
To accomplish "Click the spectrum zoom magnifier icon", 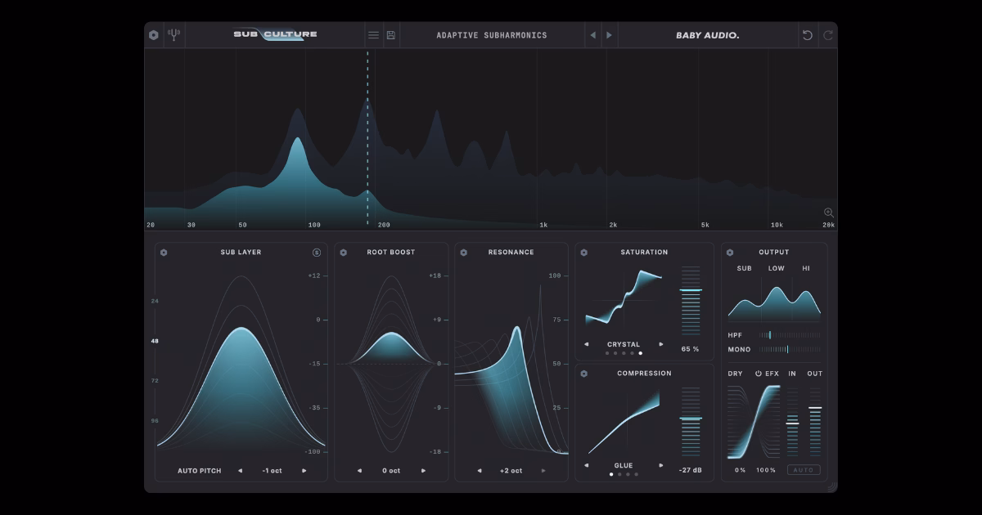I will click(828, 213).
